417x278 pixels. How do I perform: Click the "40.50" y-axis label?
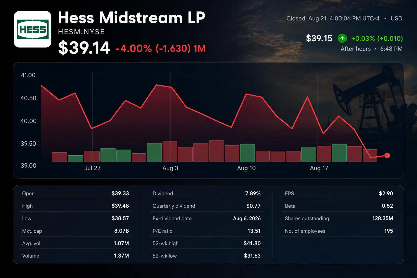tap(28, 98)
